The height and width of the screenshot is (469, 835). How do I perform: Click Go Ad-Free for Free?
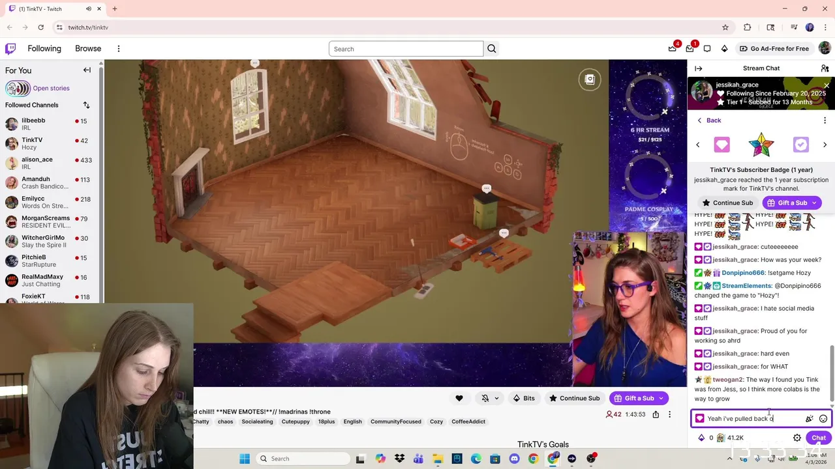coord(774,49)
